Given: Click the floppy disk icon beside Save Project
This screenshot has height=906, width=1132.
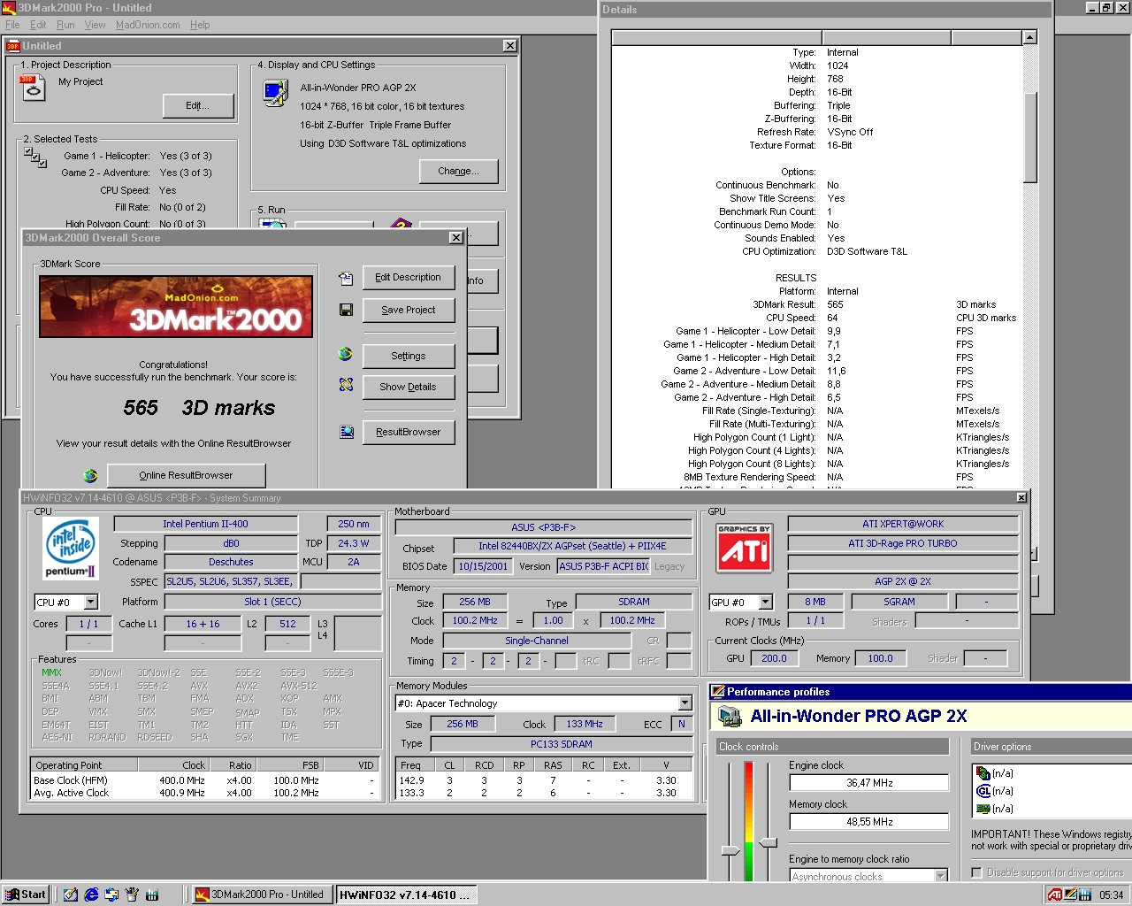Looking at the screenshot, I should 346,310.
